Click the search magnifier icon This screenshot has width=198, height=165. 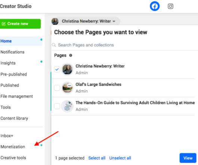pos(54,45)
